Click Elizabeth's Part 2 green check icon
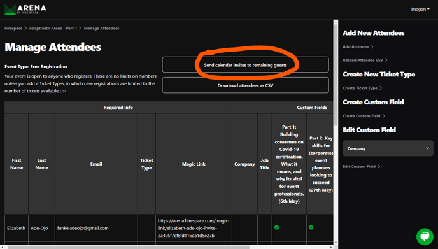 311,227
